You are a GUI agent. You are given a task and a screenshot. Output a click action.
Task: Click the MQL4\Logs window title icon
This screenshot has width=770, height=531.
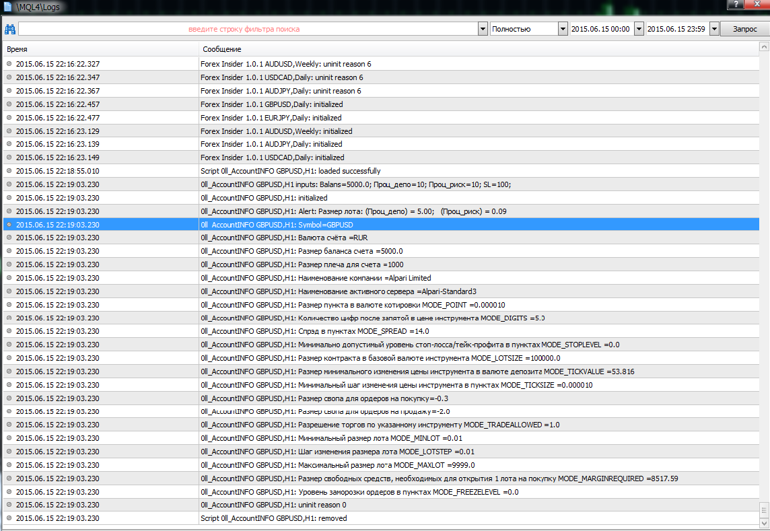[7, 7]
